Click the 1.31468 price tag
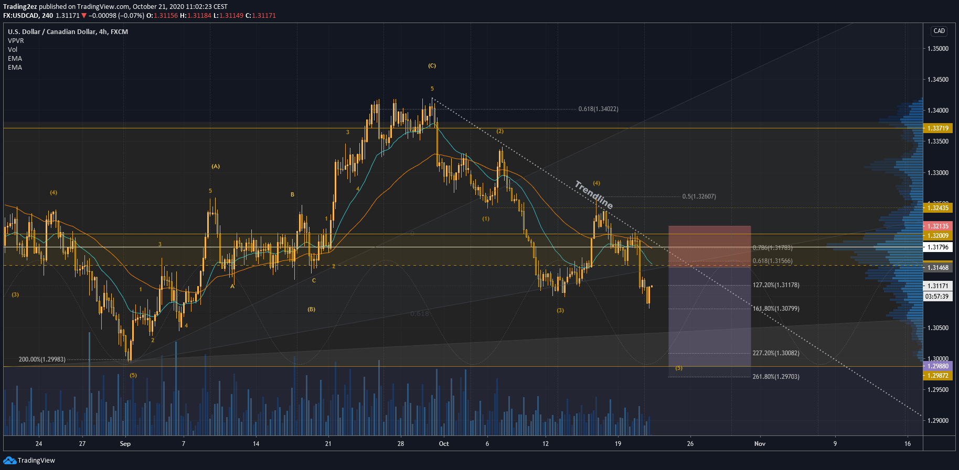959x470 pixels. (x=938, y=268)
